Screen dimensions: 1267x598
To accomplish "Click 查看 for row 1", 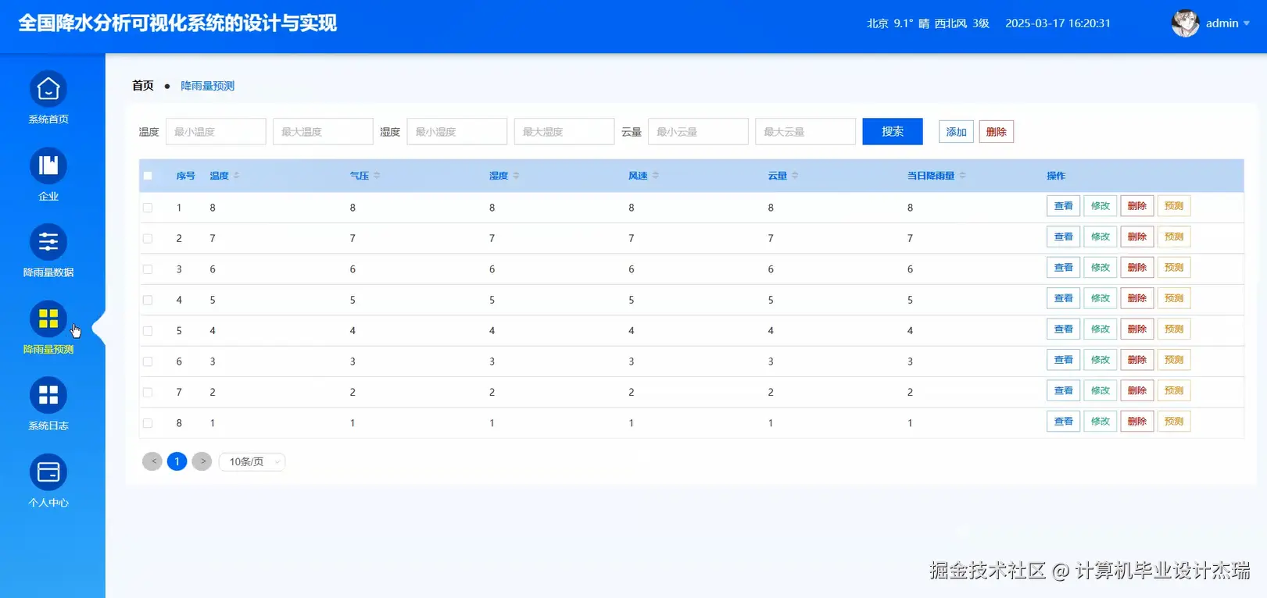I will tap(1064, 206).
